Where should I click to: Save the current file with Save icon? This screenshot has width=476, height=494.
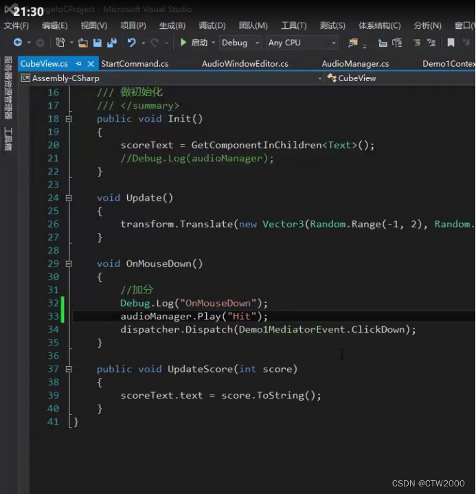[98, 43]
